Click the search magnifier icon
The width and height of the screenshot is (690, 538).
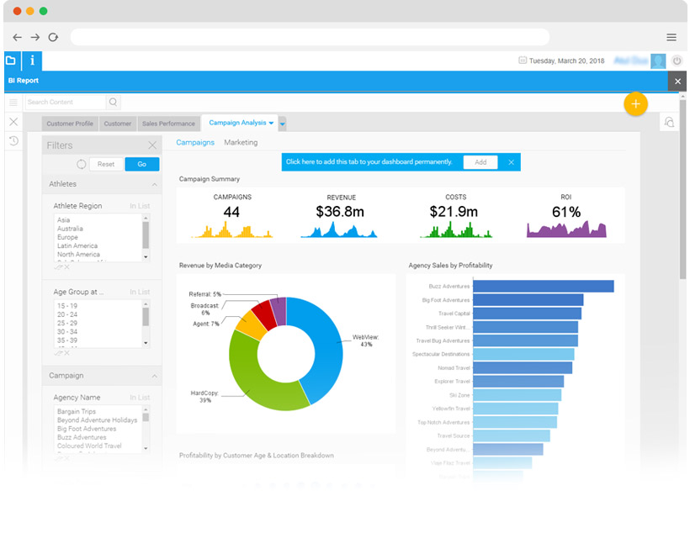tap(114, 102)
